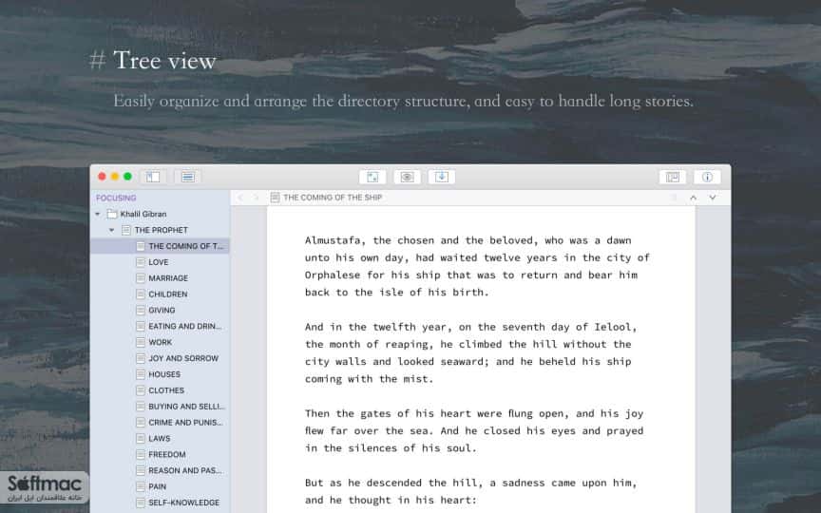Click in paragraph starting 'Then the gates'
This screenshot has height=513, width=821.
tap(474, 430)
